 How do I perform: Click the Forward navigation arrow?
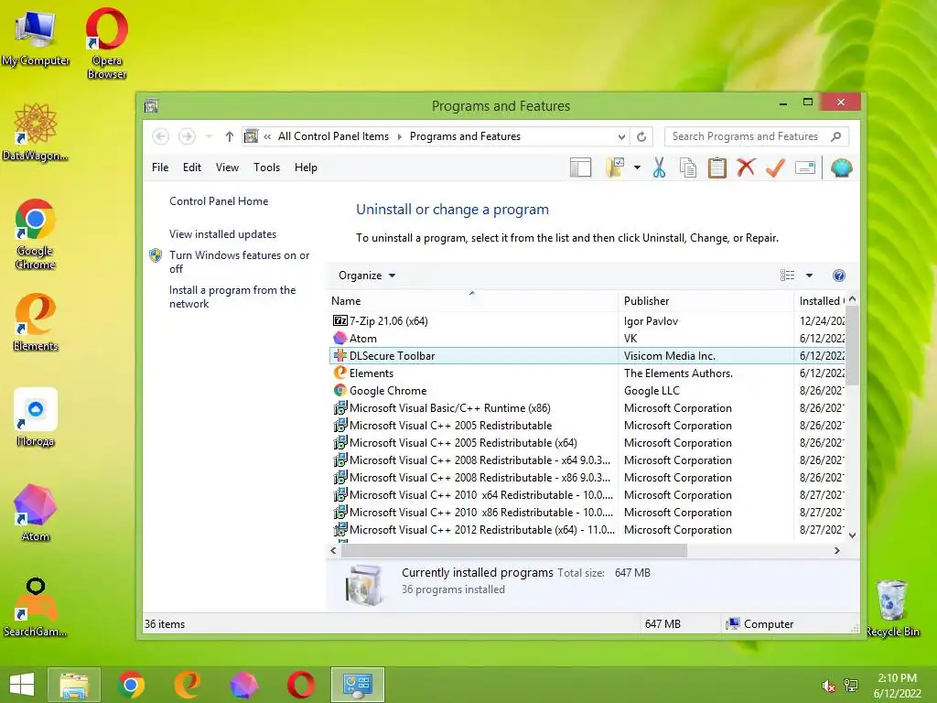pyautogui.click(x=187, y=136)
